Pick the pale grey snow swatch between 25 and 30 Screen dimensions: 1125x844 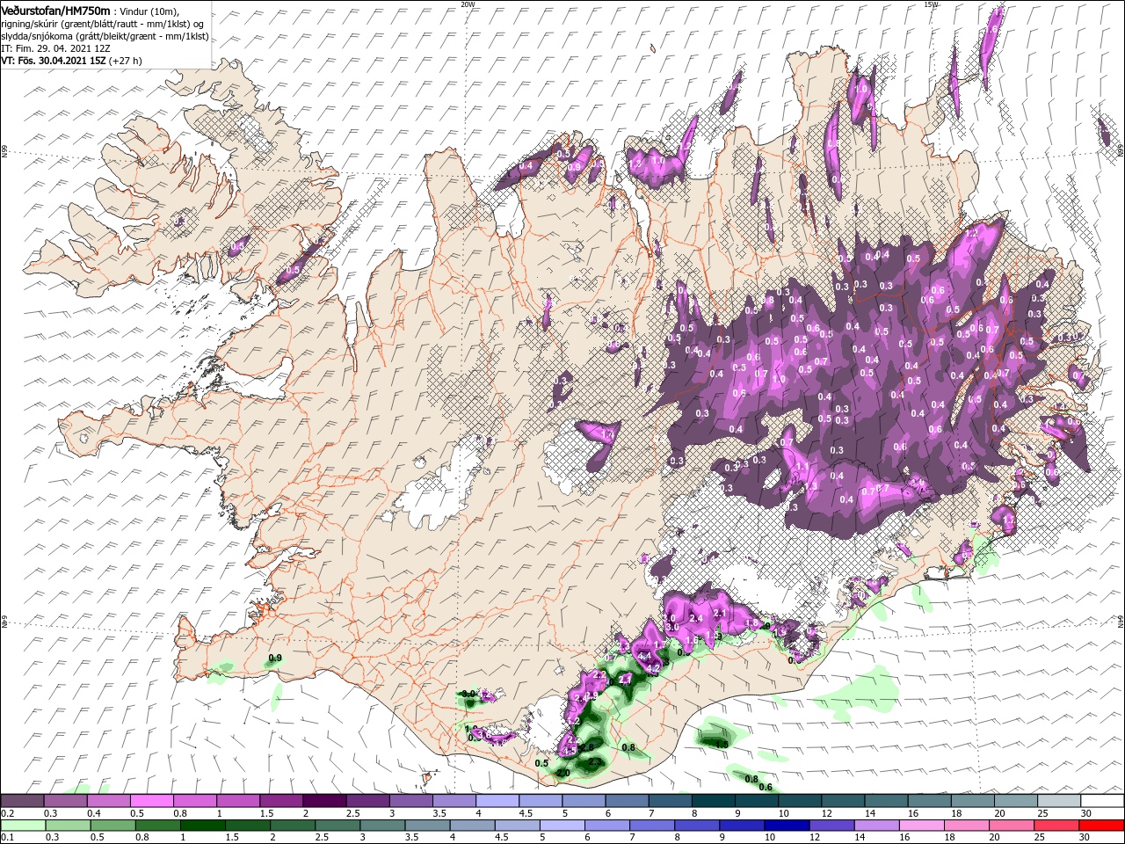(x=1059, y=801)
